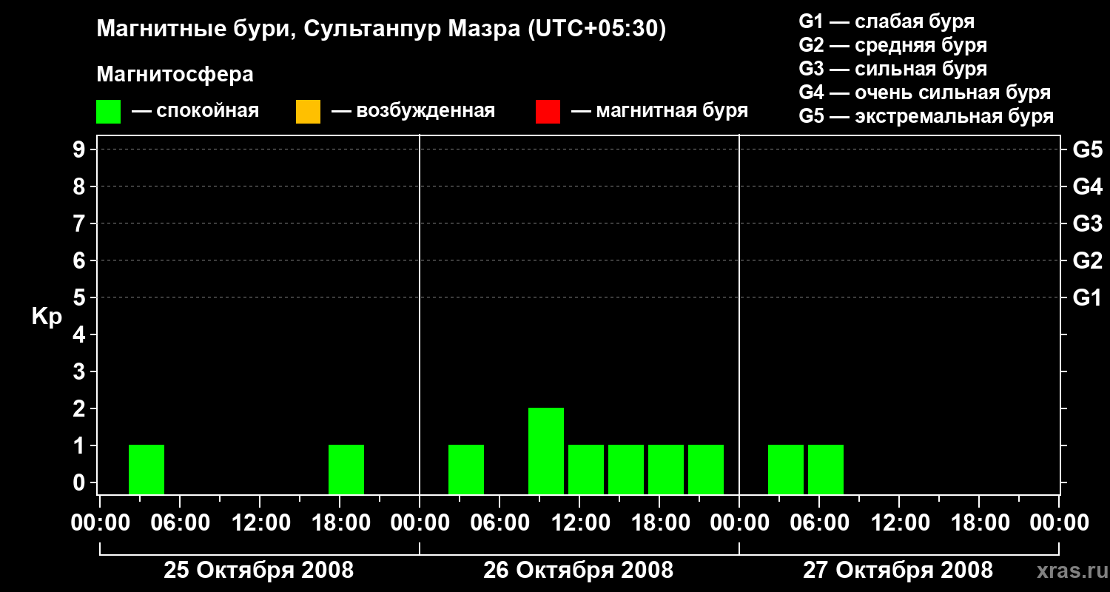This screenshot has width=1110, height=592.
Task: Click the legend label '— магнитная буря'
Action: click(x=659, y=111)
